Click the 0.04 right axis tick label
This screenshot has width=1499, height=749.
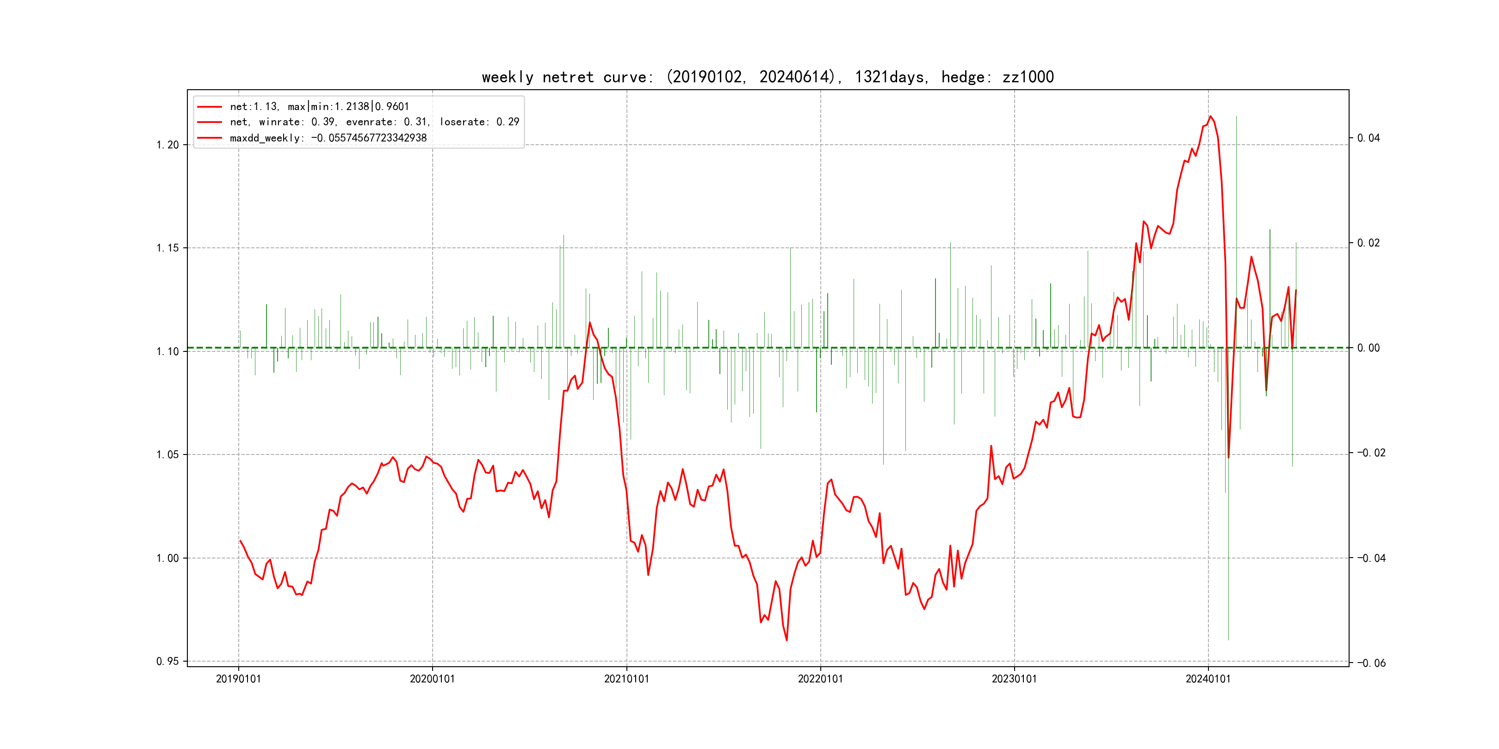[x=1369, y=138]
